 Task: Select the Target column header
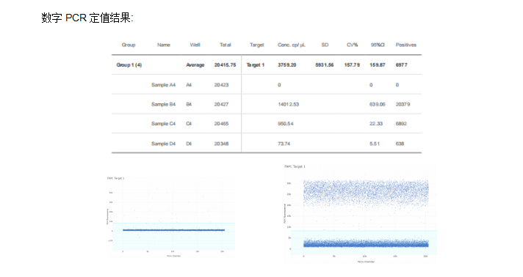point(257,45)
